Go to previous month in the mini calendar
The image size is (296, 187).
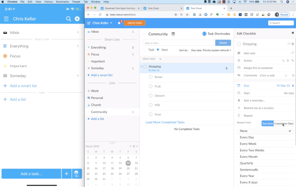[x=130, y=146]
